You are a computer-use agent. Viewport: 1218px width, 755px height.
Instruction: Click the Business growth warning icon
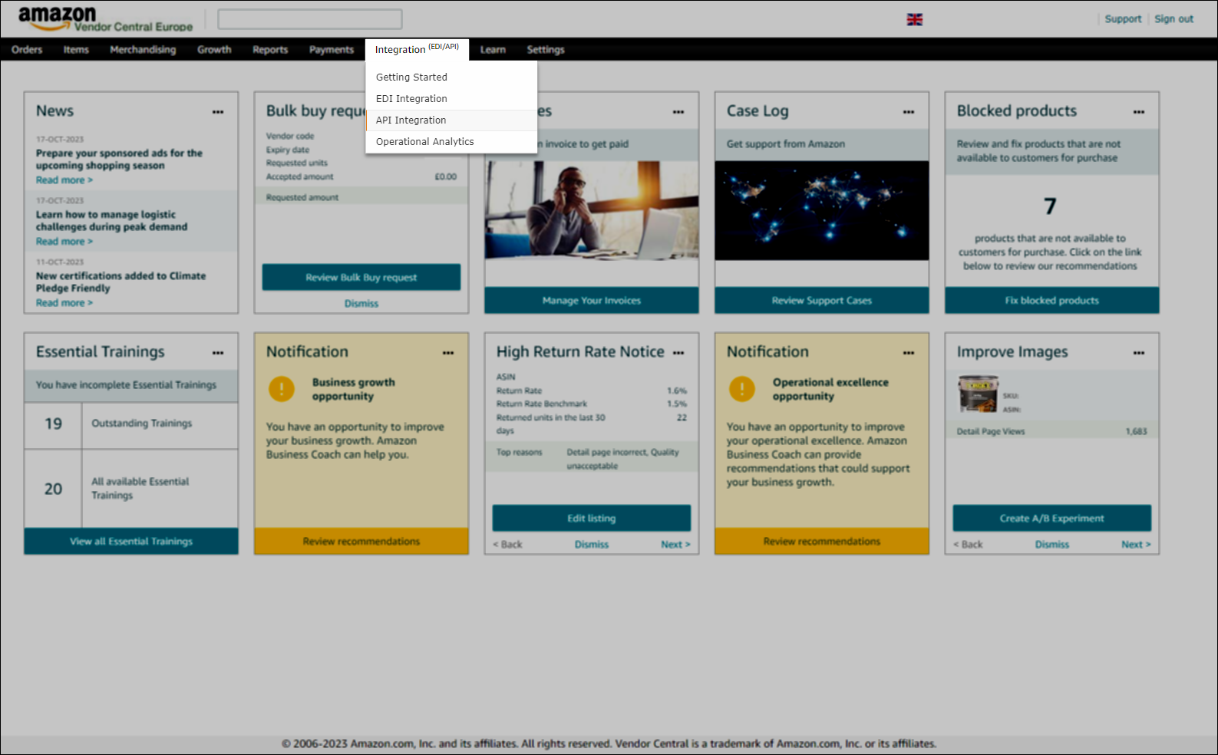282,389
